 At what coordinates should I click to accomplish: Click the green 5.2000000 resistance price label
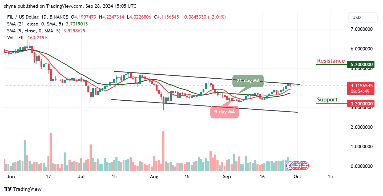[x=360, y=65]
